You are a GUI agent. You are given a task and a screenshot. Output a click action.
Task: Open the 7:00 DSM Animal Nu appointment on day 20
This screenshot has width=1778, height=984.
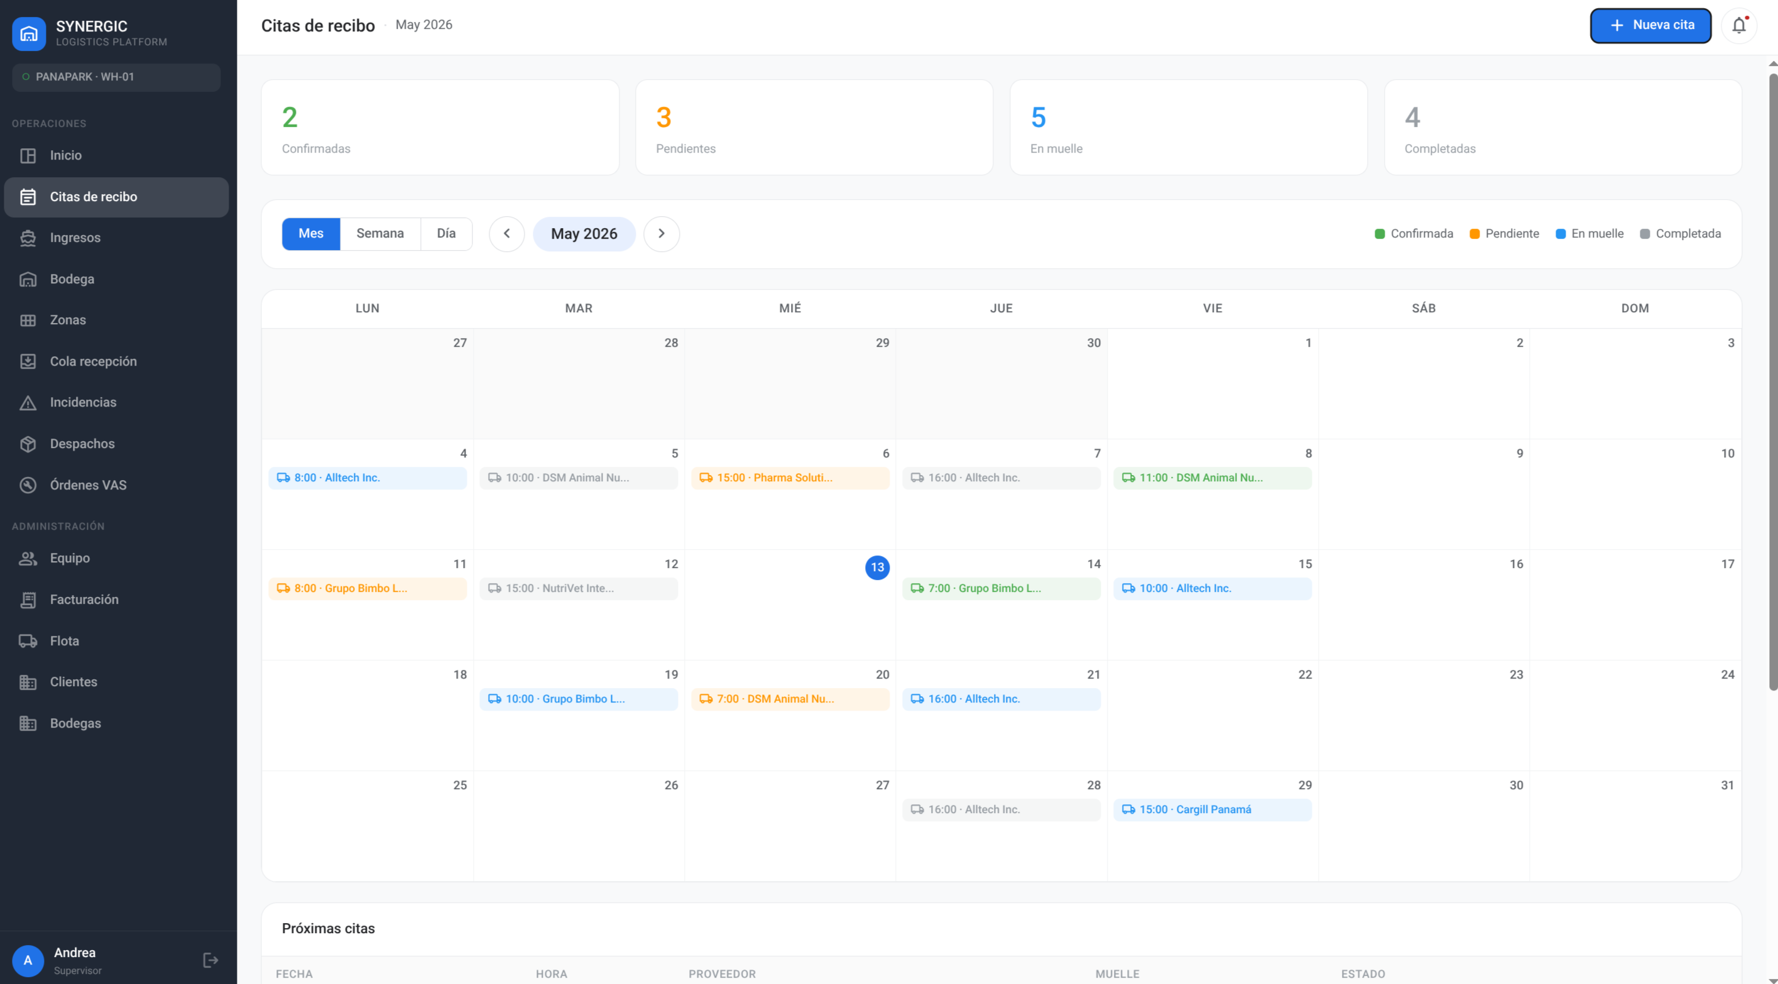click(790, 699)
